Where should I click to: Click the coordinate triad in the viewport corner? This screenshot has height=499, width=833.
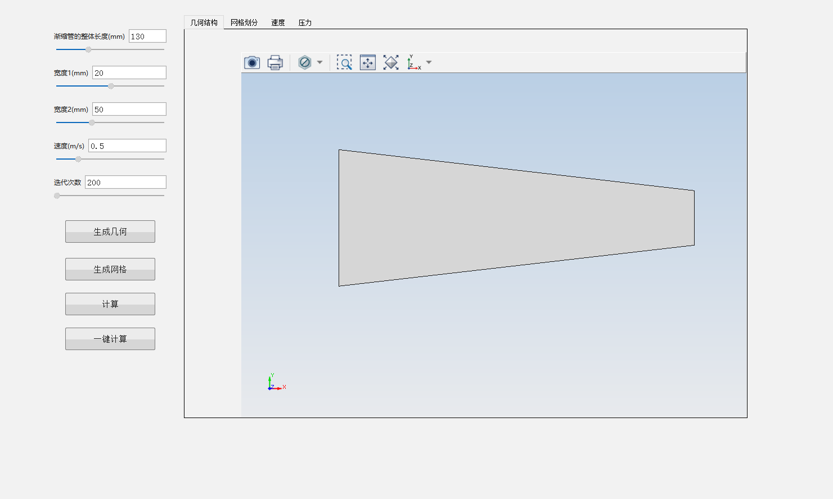276,382
